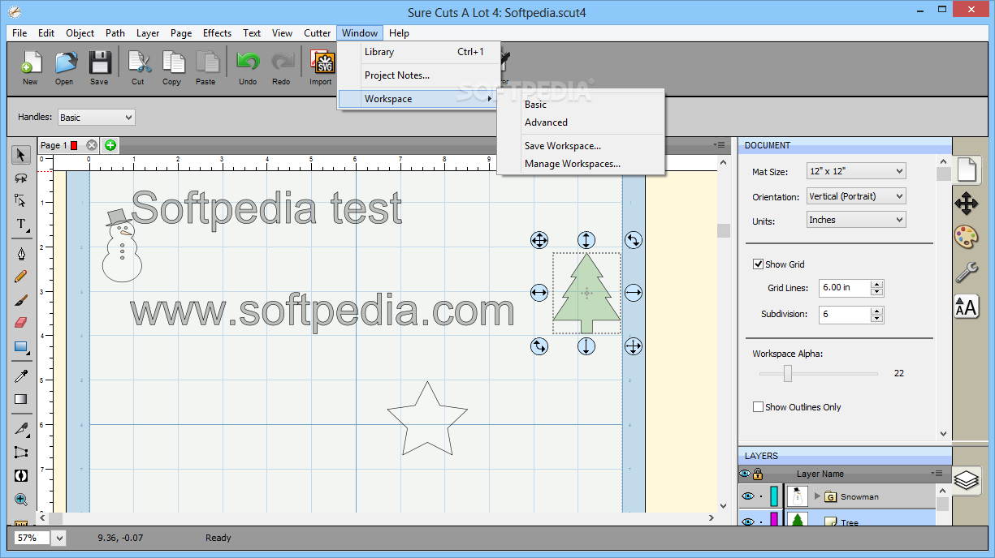
Task: Select the Pen nib drawing tool
Action: pyautogui.click(x=21, y=254)
